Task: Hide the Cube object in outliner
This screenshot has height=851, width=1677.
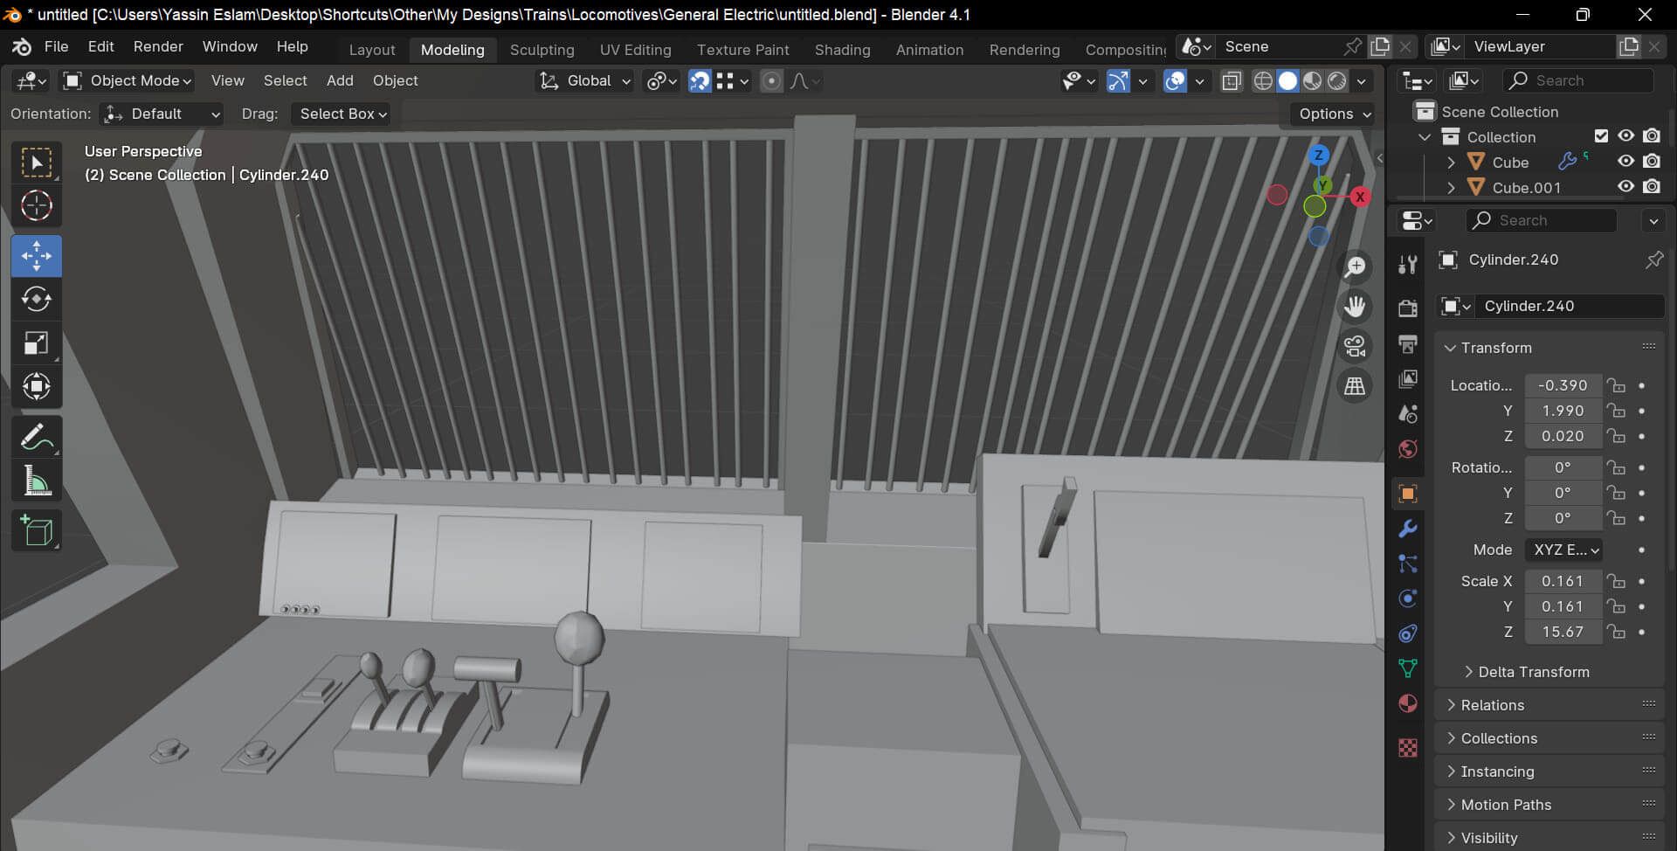Action: point(1625,162)
